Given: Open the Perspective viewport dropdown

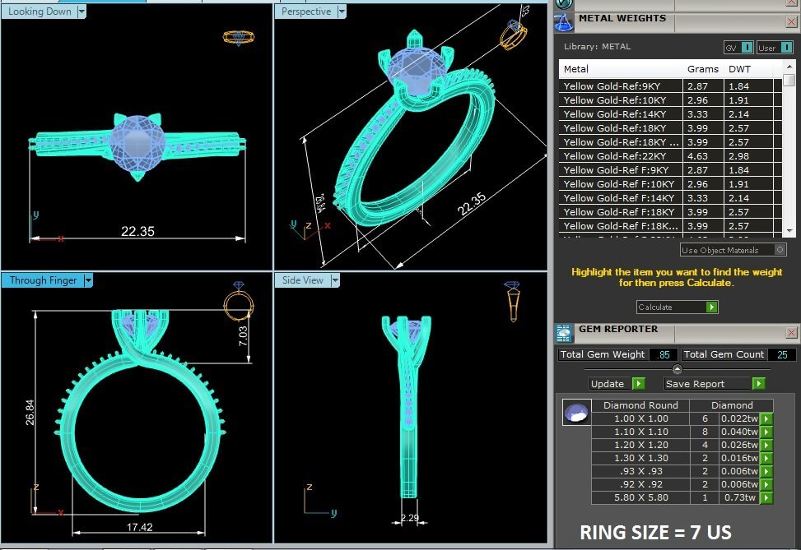Looking at the screenshot, I should pyautogui.click(x=341, y=12).
